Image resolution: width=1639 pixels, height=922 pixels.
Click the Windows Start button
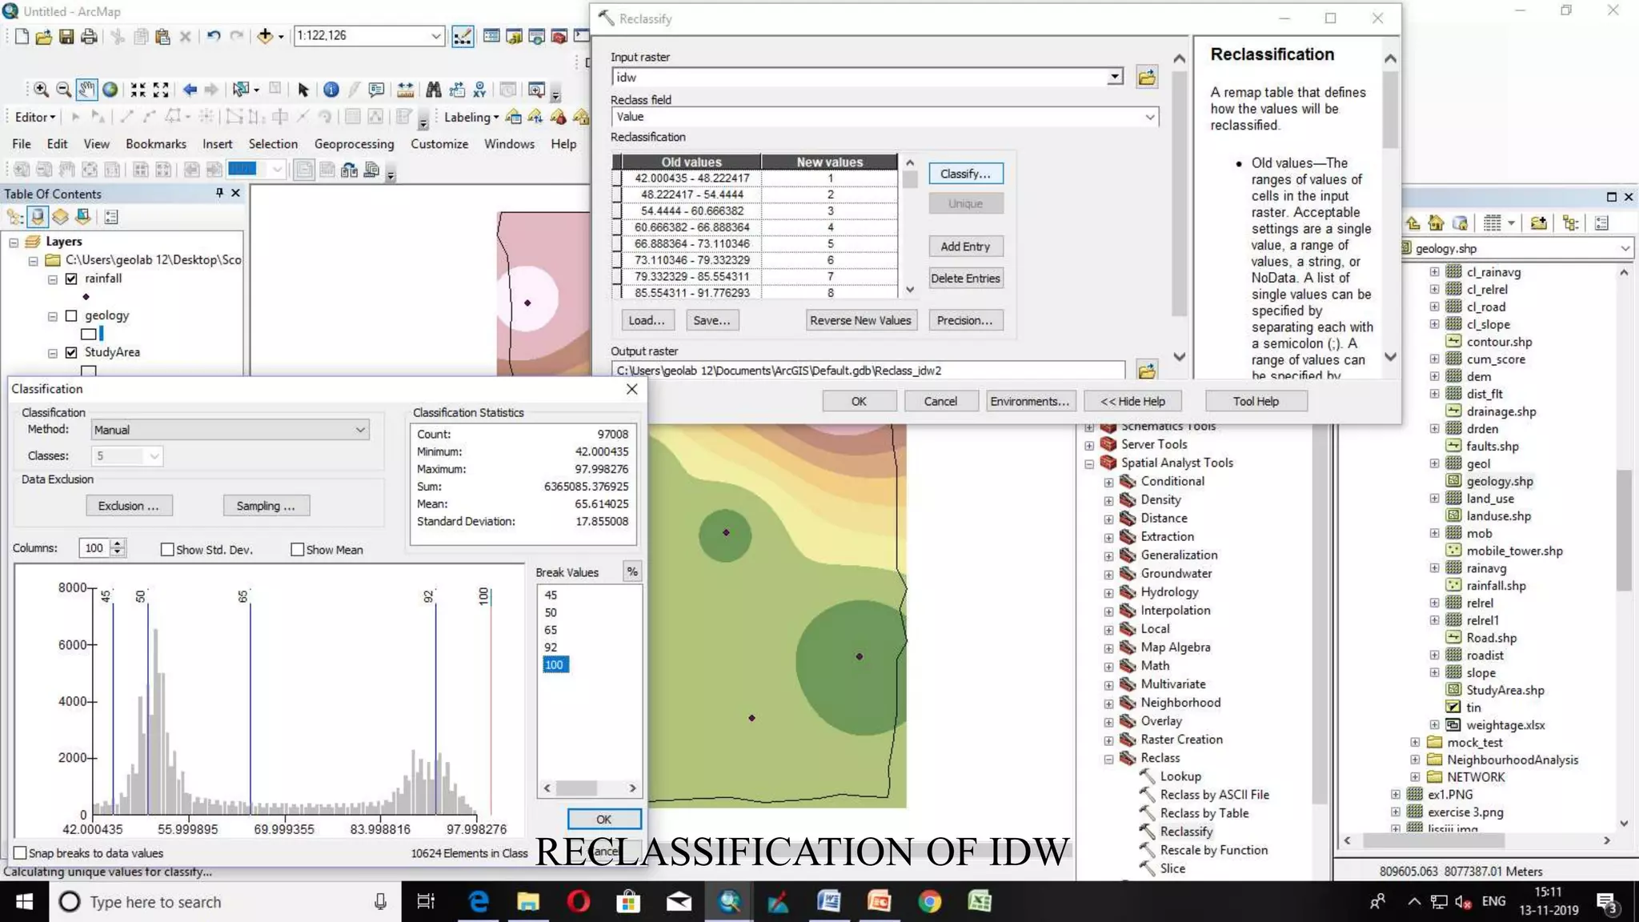[x=24, y=902]
